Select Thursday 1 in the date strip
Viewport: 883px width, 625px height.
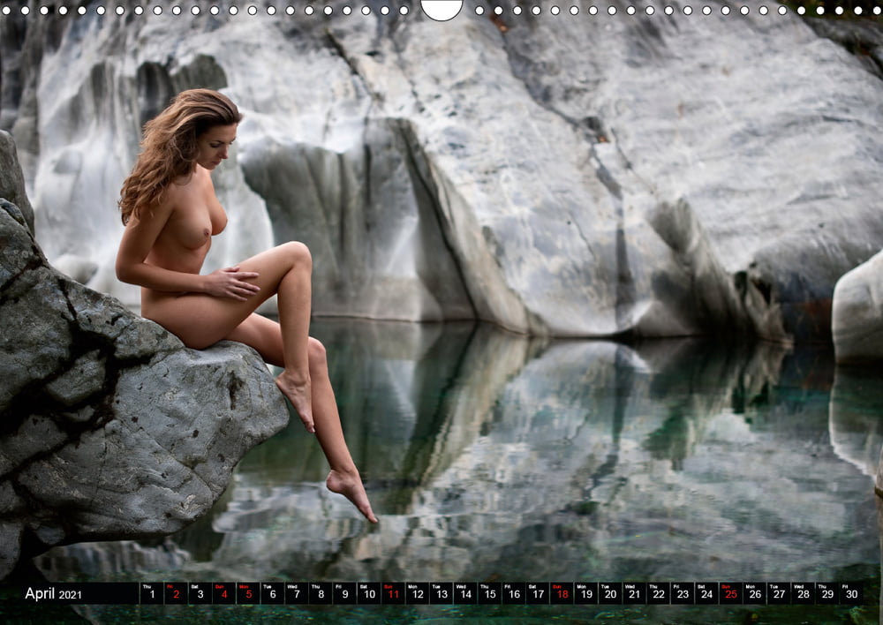click(x=152, y=593)
